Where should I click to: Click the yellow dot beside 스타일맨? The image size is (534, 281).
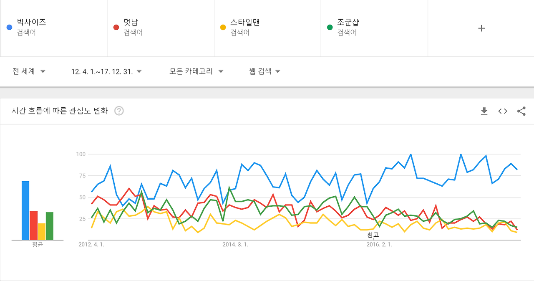tap(223, 28)
